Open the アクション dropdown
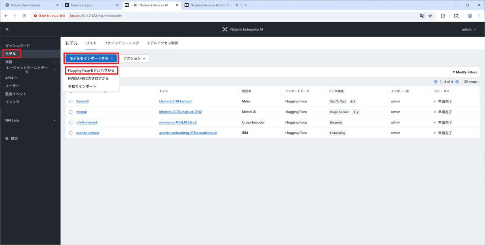 click(134, 58)
